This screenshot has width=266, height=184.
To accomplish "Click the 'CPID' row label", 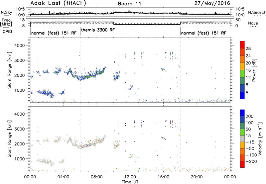I will pyautogui.click(x=7, y=32).
